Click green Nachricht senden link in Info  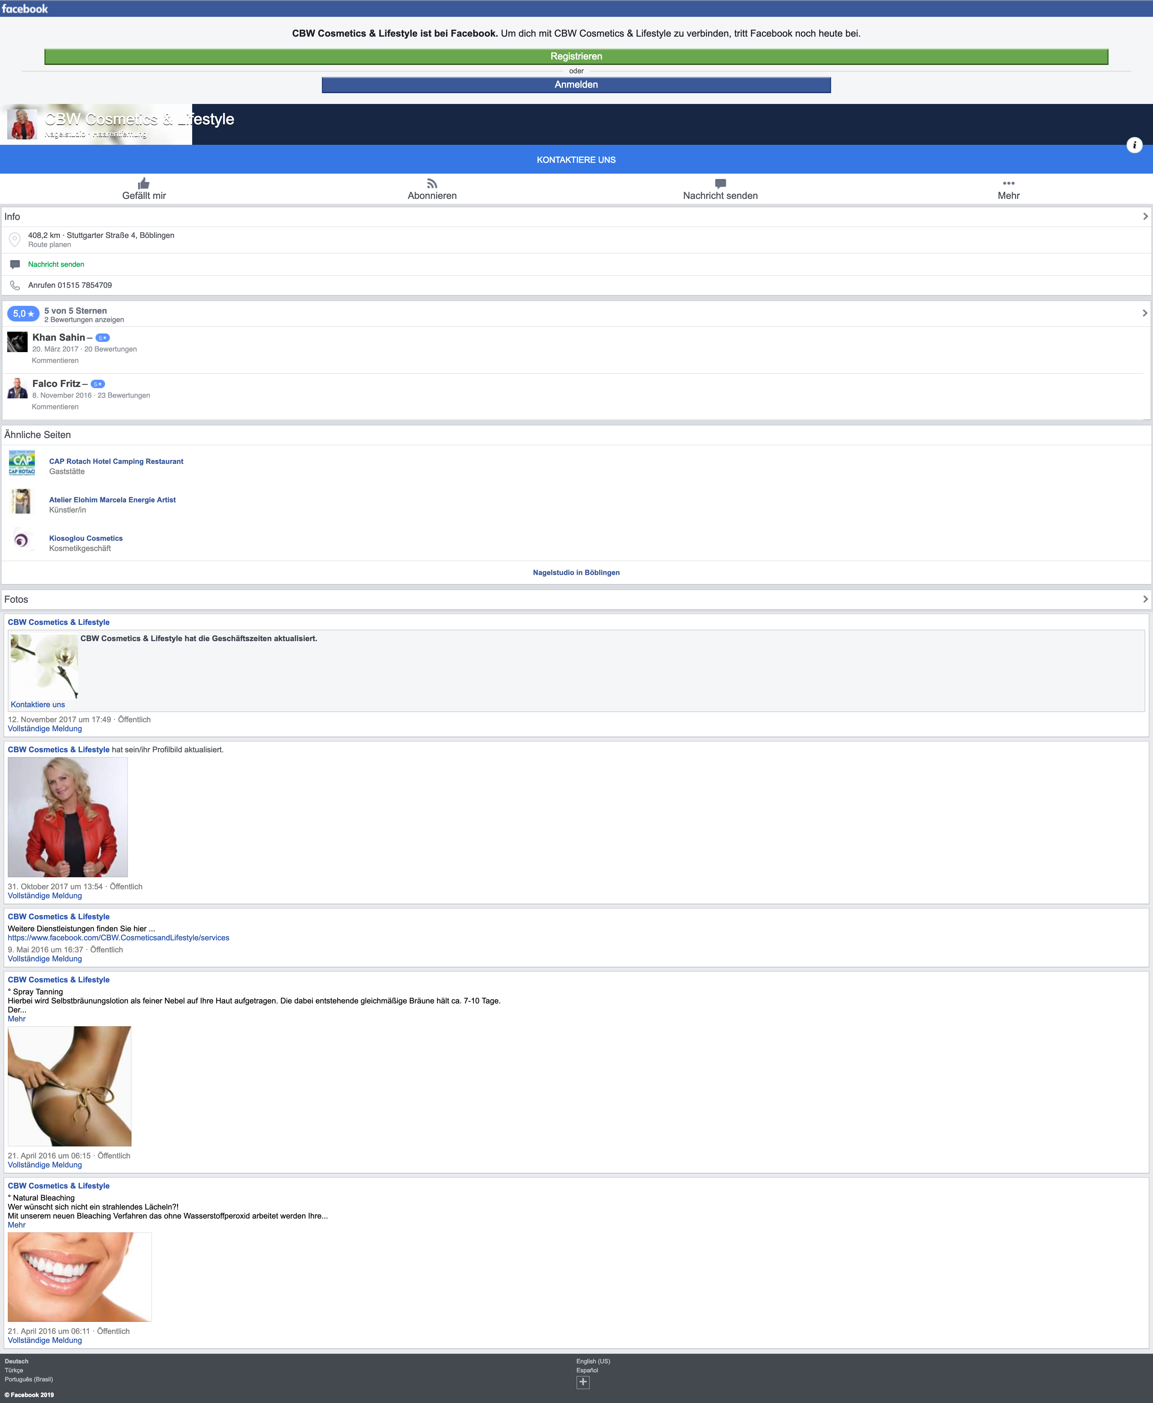pyautogui.click(x=56, y=264)
